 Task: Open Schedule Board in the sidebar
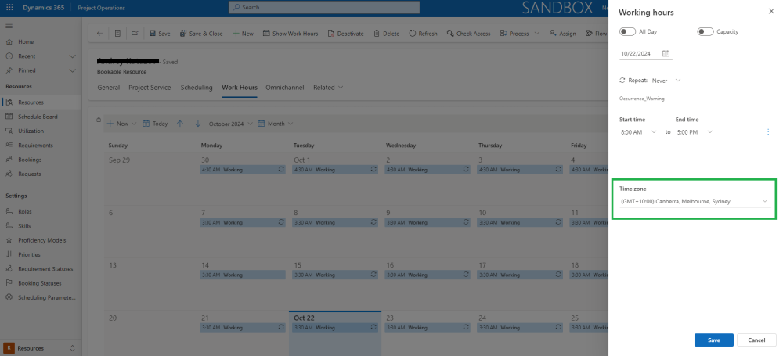[x=38, y=117]
